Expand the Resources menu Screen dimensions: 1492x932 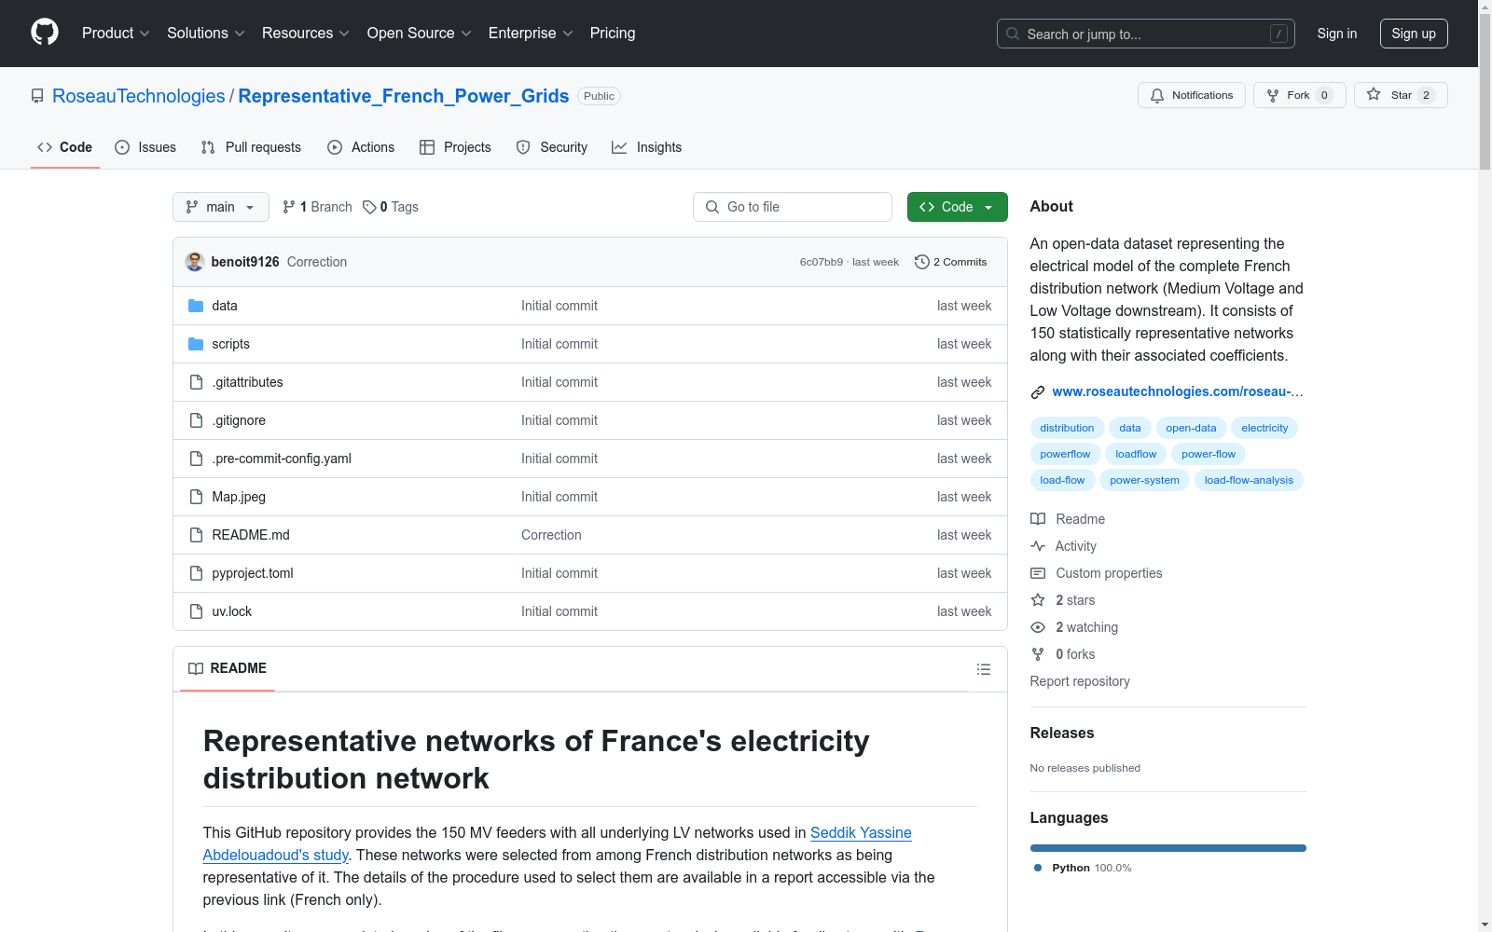[x=306, y=34]
